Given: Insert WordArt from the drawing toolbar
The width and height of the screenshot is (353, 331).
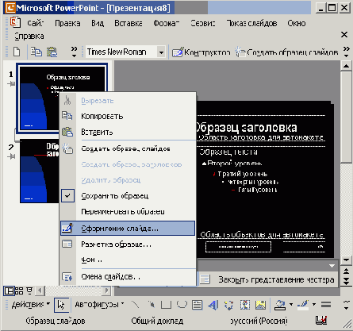Looking at the screenshot, I should pyautogui.click(x=213, y=305).
